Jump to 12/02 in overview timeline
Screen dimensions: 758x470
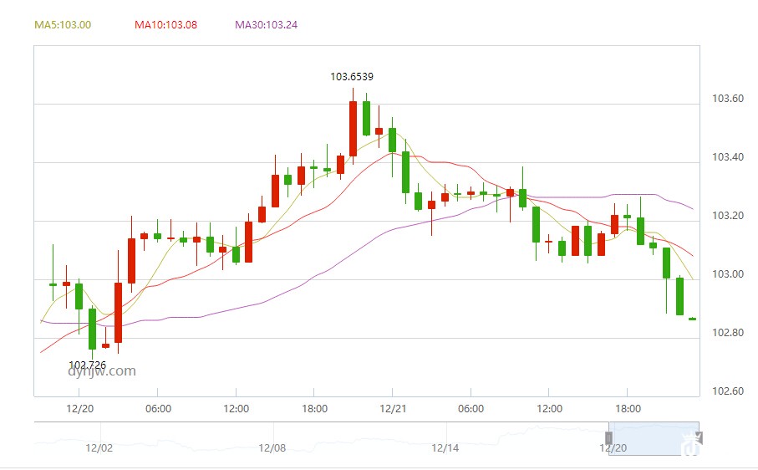coord(99,448)
